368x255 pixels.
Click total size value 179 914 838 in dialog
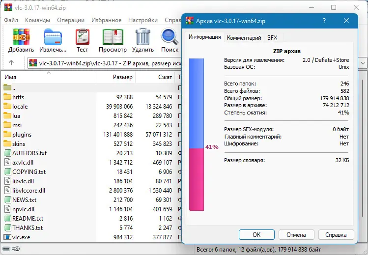[x=335, y=98]
